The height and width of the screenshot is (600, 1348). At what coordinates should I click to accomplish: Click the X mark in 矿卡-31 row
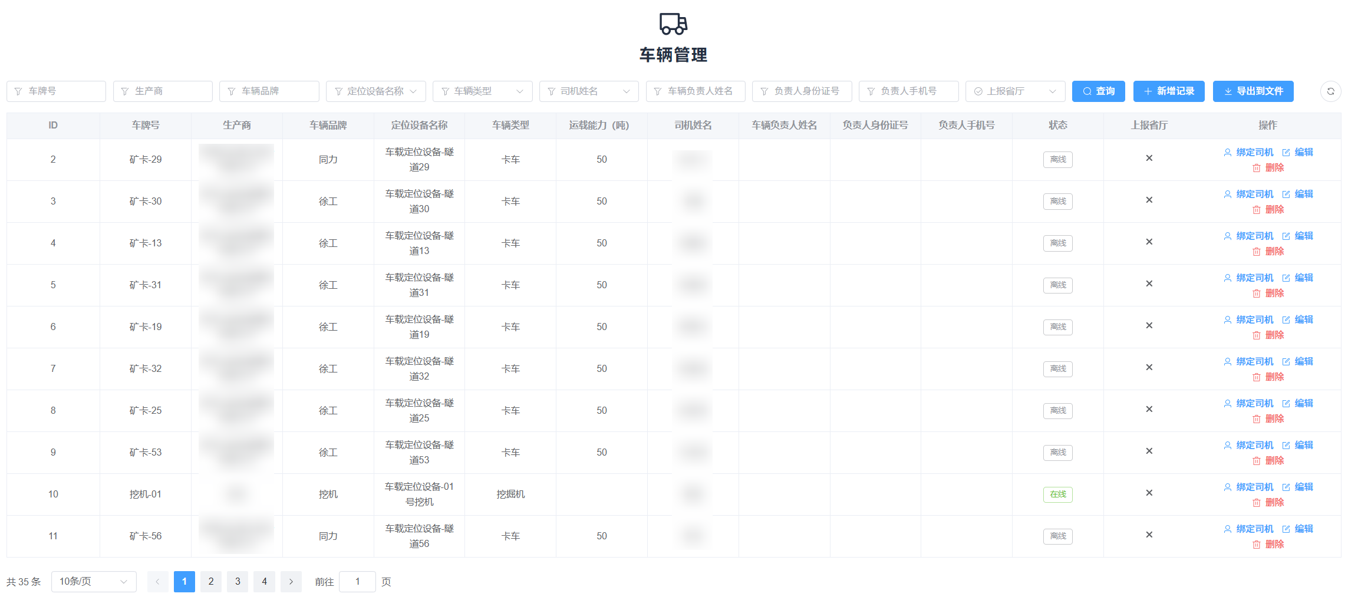coord(1149,284)
